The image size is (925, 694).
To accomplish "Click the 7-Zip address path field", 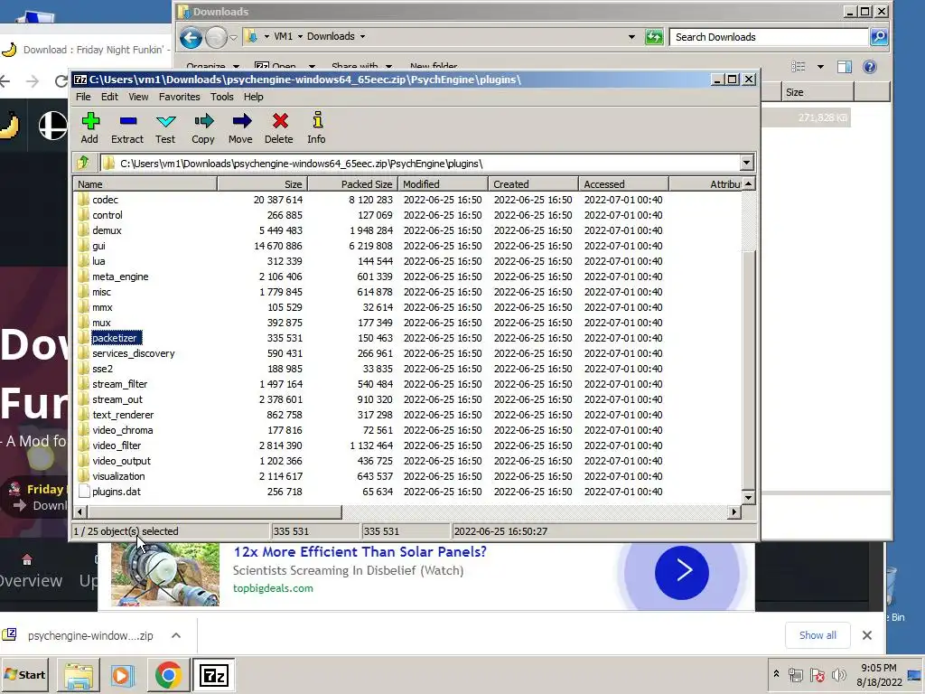I will tap(419, 163).
